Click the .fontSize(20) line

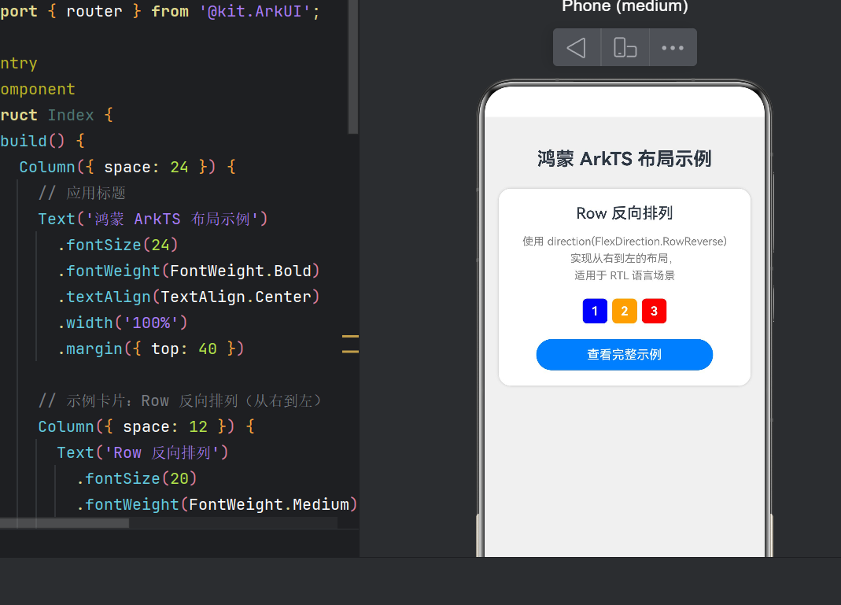coord(137,478)
